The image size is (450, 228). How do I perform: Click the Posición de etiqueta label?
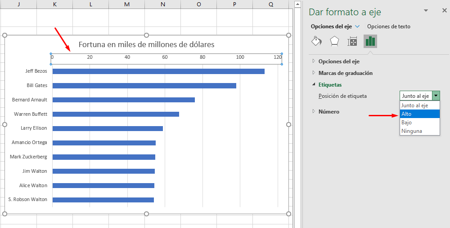pos(342,96)
